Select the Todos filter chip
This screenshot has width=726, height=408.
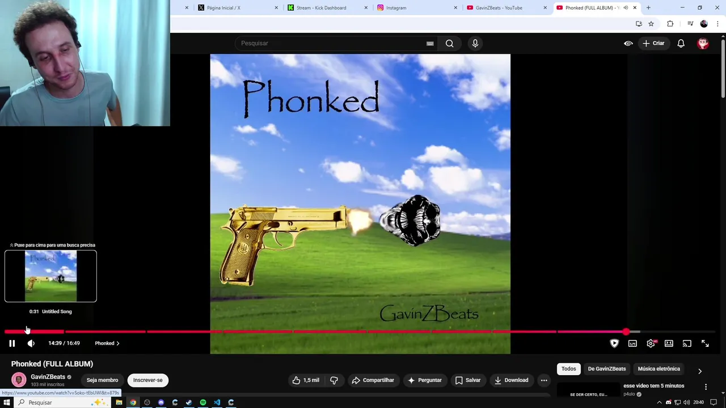click(x=568, y=369)
